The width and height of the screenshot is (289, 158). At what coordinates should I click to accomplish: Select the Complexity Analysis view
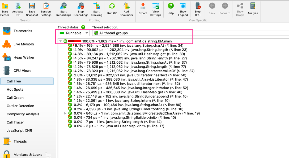pos(23,114)
